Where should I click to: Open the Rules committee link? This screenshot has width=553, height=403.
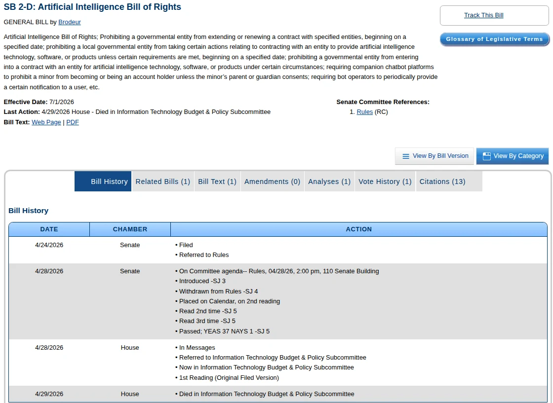[365, 112]
